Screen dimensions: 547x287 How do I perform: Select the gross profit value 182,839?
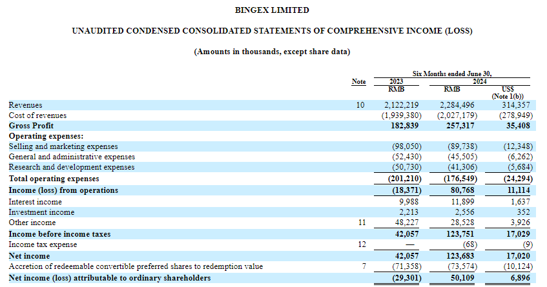point(405,126)
